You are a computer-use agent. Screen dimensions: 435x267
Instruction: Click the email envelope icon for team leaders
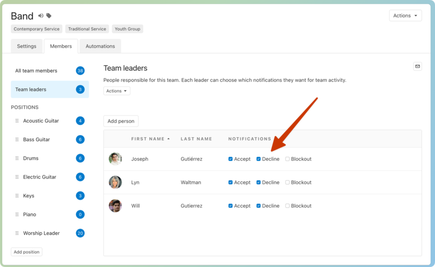pyautogui.click(x=417, y=66)
